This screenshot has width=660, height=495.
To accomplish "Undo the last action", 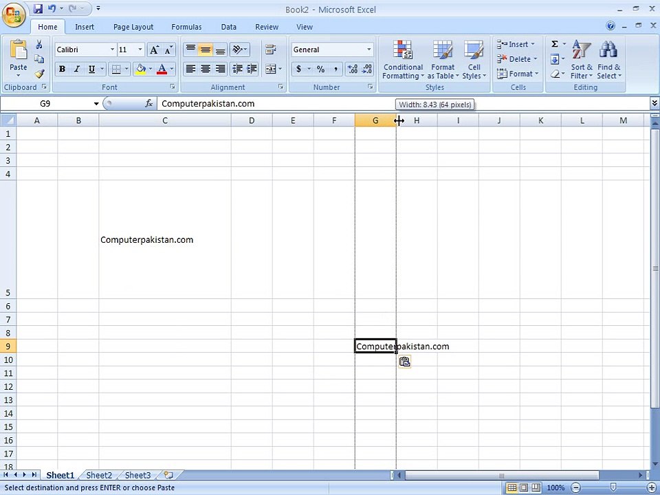I will point(52,8).
